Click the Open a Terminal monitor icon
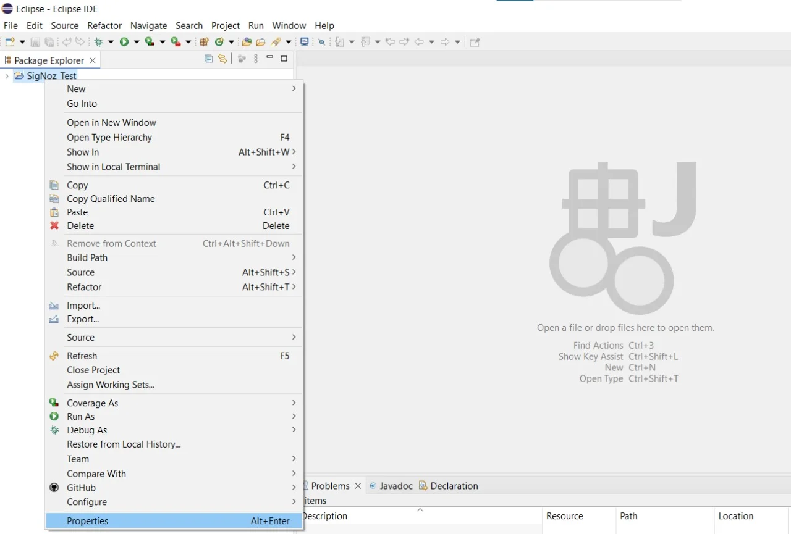This screenshot has height=534, width=791. pyautogui.click(x=304, y=41)
